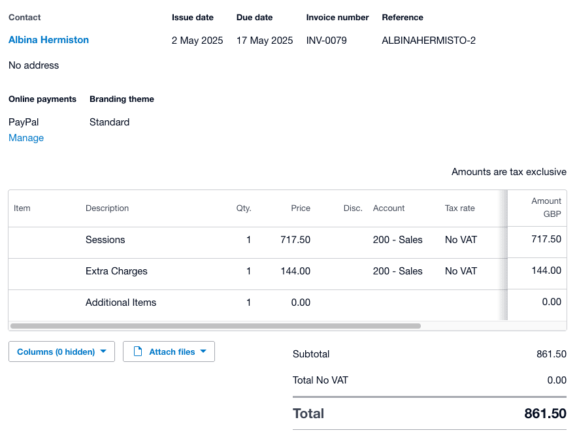Click the Sessions quantity field
This screenshot has width=577, height=441.
tap(248, 240)
